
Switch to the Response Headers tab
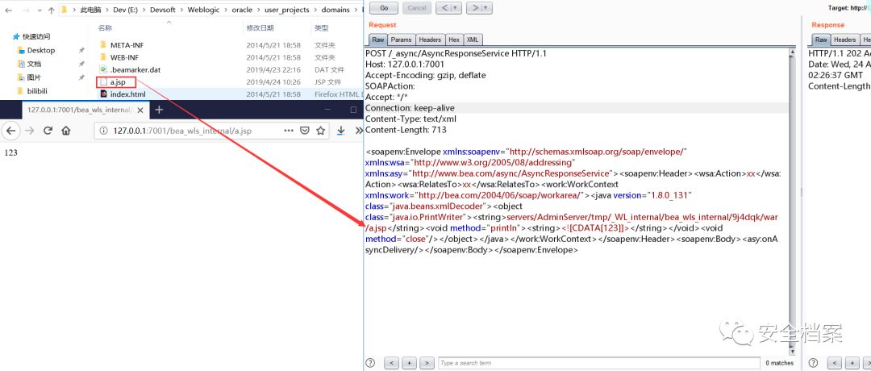pyautogui.click(x=844, y=40)
